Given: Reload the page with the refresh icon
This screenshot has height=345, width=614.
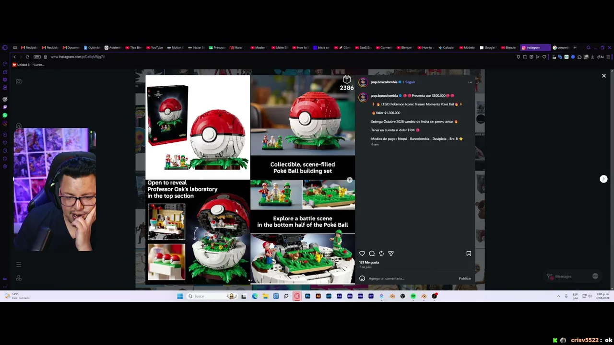Looking at the screenshot, I should click(27, 57).
